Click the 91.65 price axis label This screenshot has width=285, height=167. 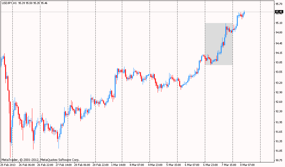pos(279,132)
